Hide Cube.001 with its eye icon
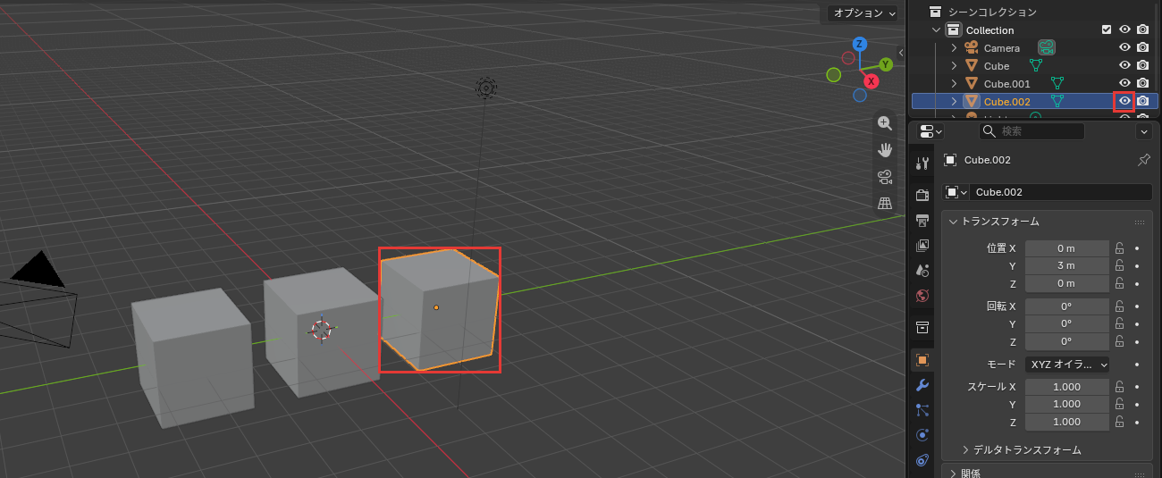1162x478 pixels. tap(1125, 83)
